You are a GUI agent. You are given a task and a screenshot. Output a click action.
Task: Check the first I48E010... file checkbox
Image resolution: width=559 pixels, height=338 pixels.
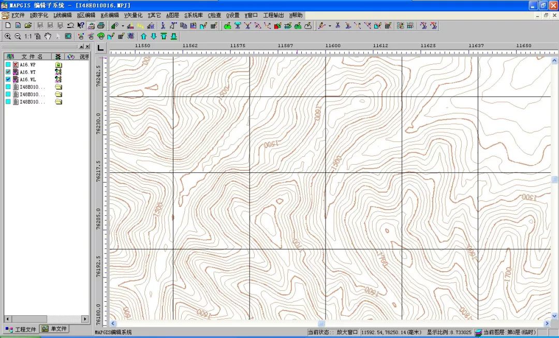[x=8, y=87]
